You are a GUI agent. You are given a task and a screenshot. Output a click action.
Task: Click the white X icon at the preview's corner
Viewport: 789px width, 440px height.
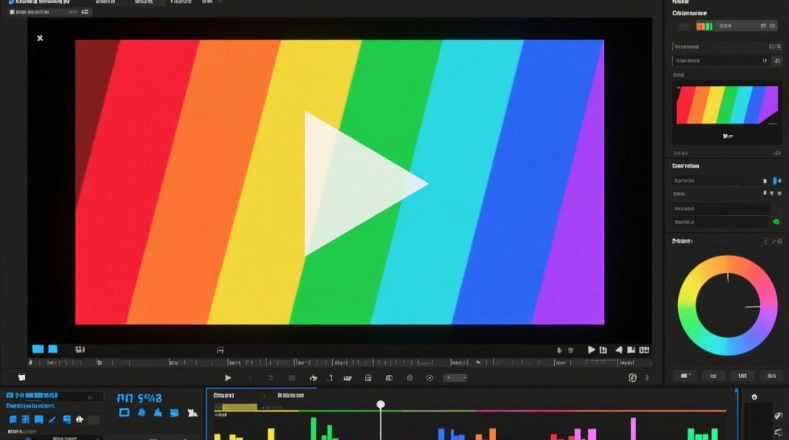pyautogui.click(x=40, y=38)
